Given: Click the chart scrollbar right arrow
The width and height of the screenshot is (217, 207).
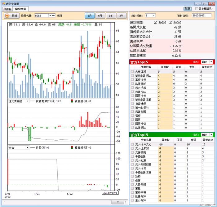Looking at the screenshot, I should (126, 202).
